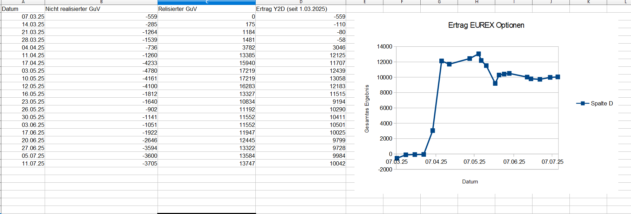Click the column D header
631x214 pixels.
click(x=301, y=2)
